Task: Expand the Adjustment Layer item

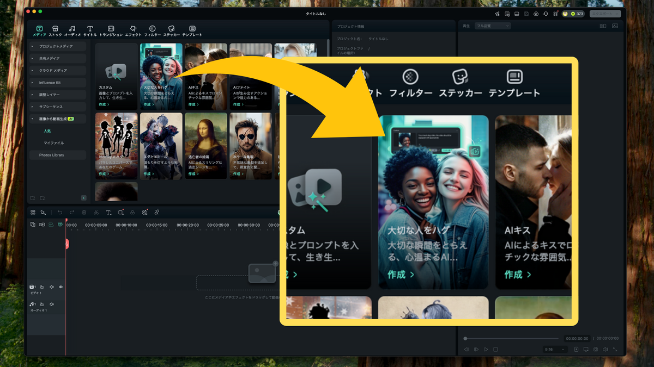Action: (x=57, y=95)
